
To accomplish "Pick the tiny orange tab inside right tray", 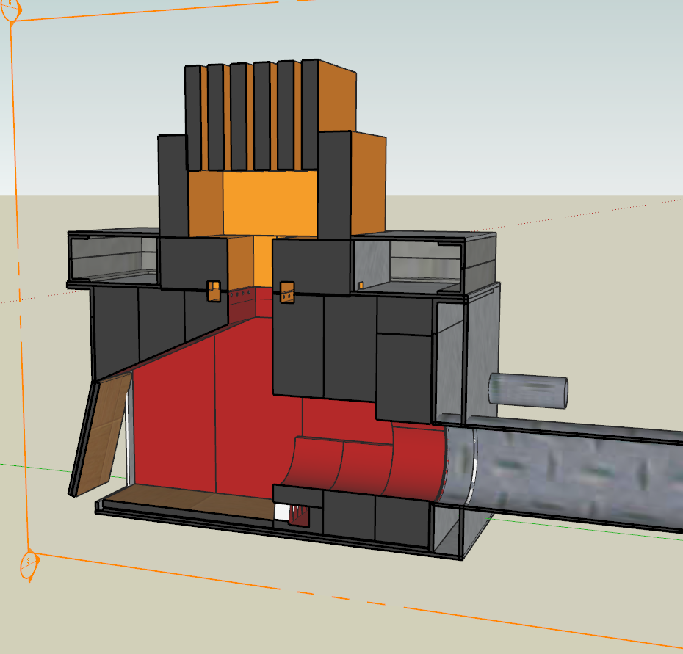I will pyautogui.click(x=360, y=285).
